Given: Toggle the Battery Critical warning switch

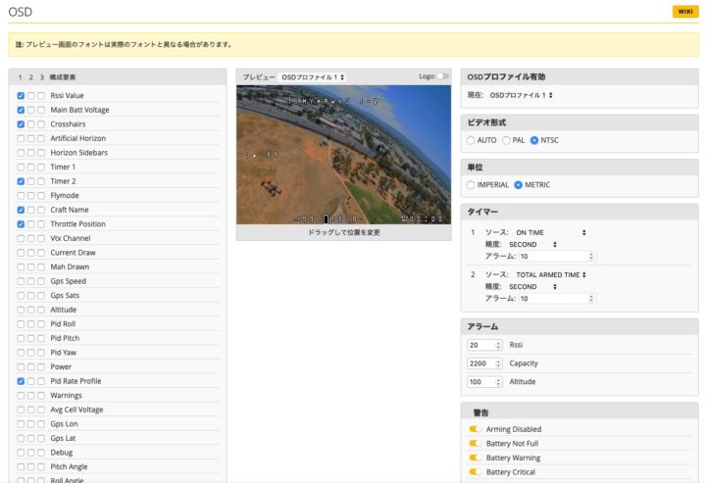Looking at the screenshot, I should (476, 472).
